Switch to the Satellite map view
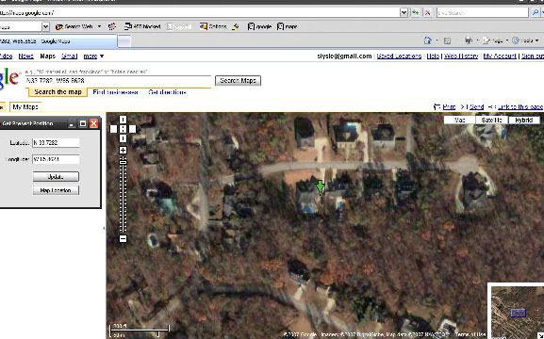This screenshot has width=544, height=339. tap(491, 120)
